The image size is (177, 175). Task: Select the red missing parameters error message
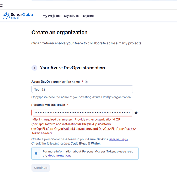pyautogui.click(x=84, y=126)
